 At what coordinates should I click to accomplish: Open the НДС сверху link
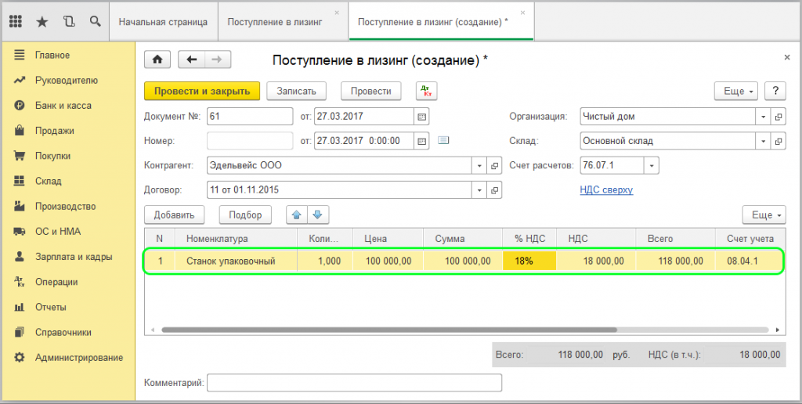(606, 189)
